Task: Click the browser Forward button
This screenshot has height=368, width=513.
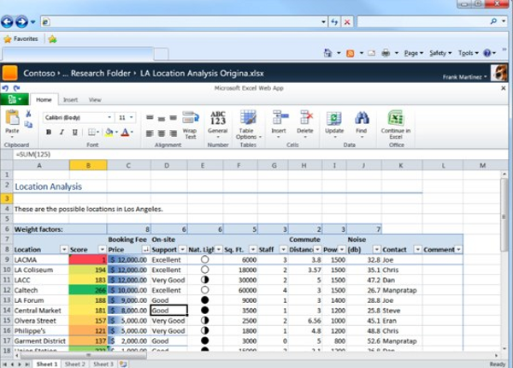Action: coord(22,22)
